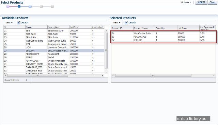
Task: Click the right arrow of Available Products horizontal scrollbar
Action: coord(103,76)
